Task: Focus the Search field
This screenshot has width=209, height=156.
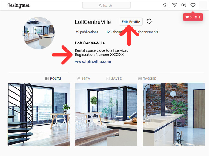Action: click(x=107, y=5)
